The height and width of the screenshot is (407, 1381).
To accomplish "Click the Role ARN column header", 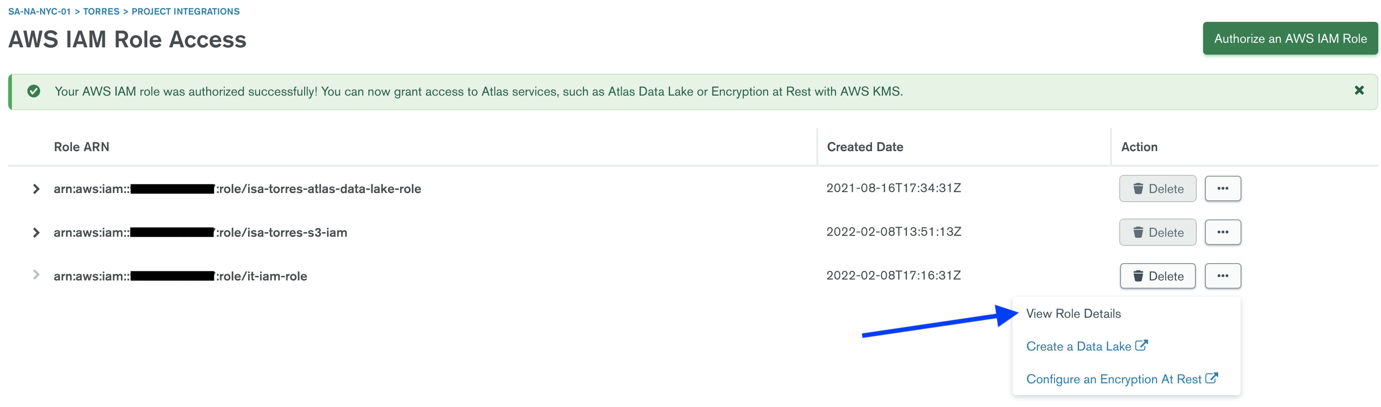I will point(82,147).
